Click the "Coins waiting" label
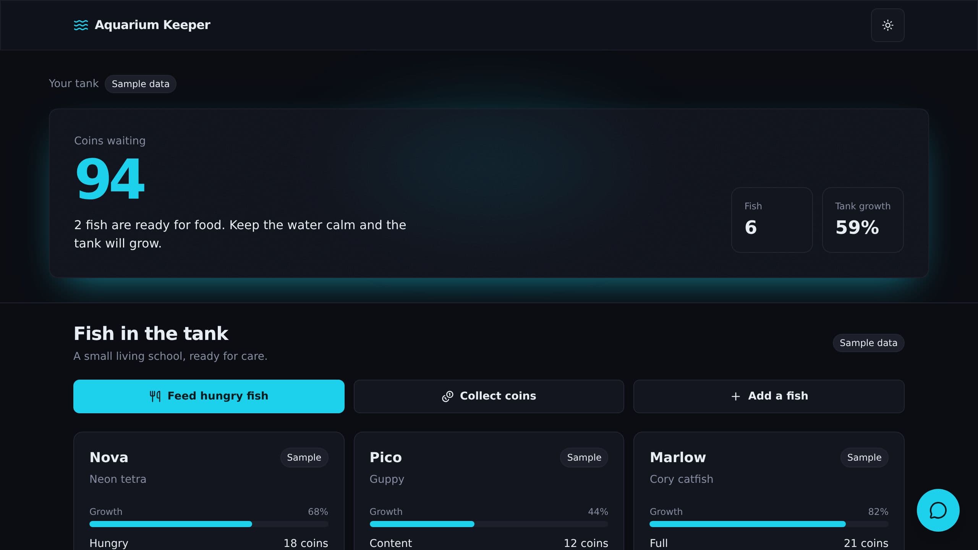This screenshot has width=978, height=550. tap(110, 141)
